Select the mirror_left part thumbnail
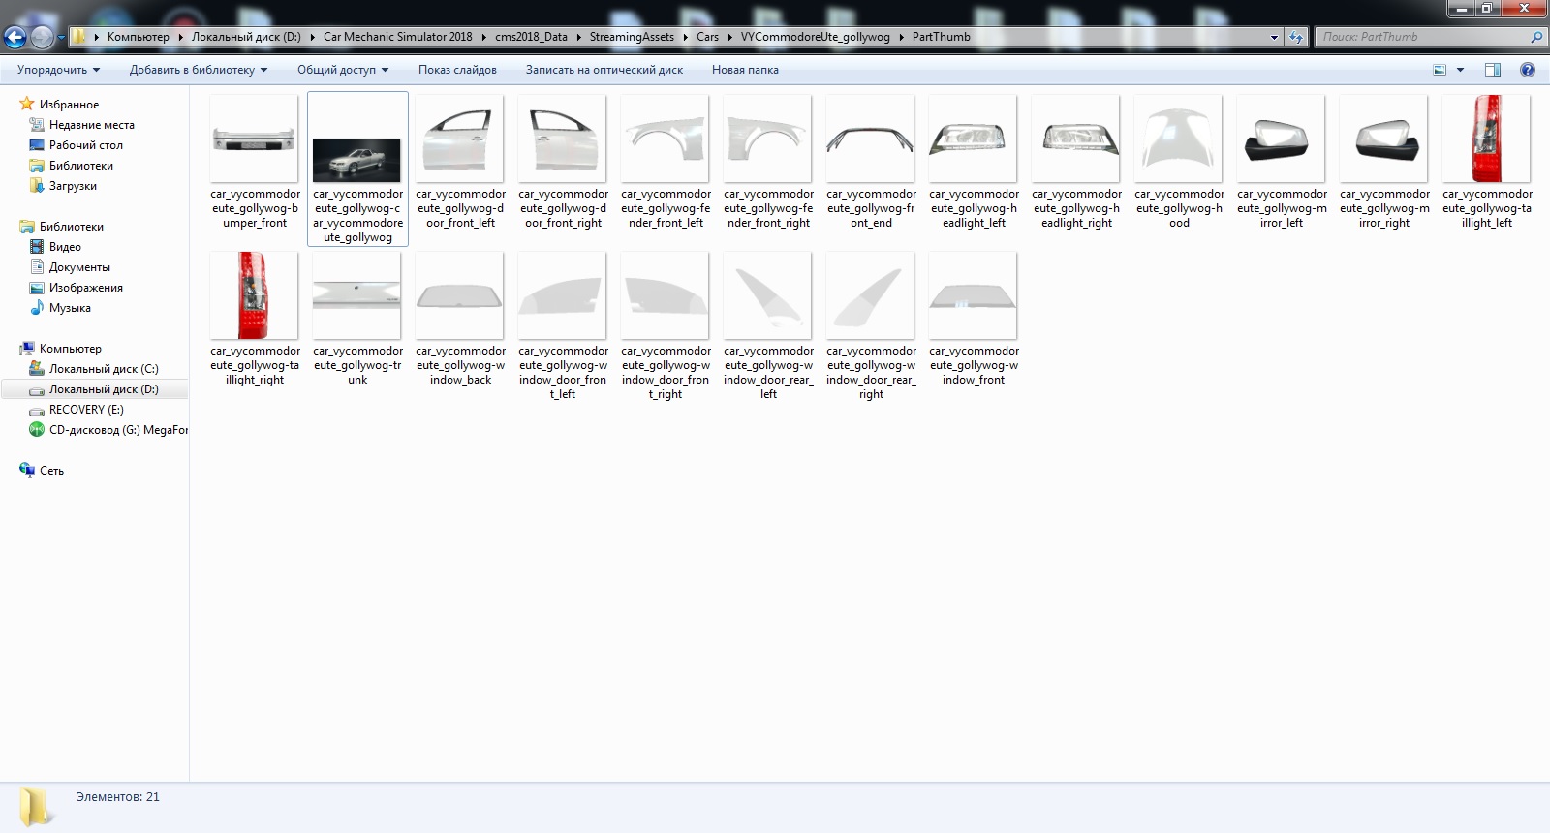The image size is (1550, 833). pos(1281,139)
